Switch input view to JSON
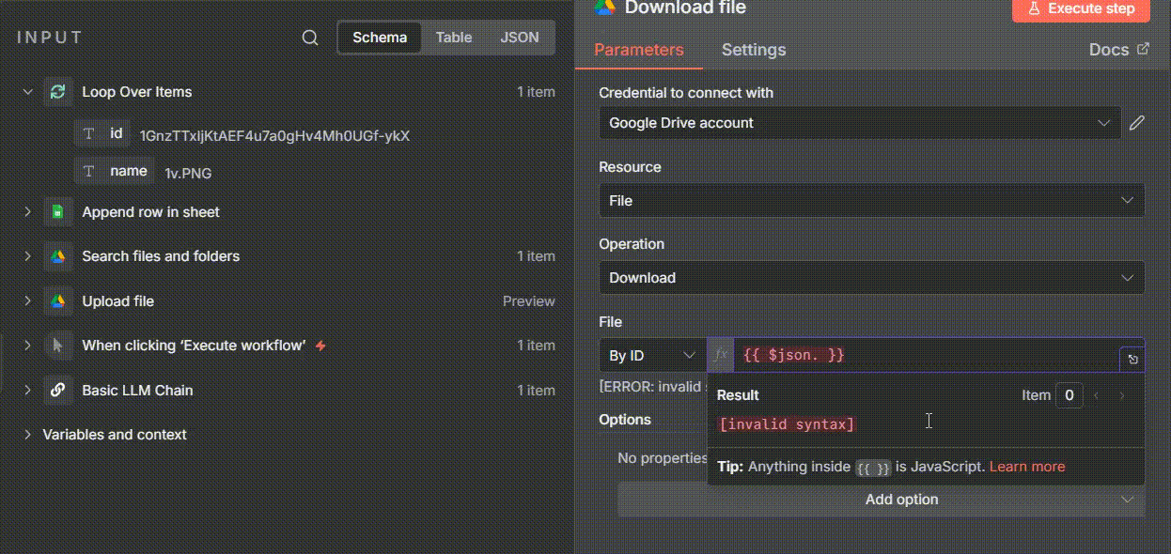The height and width of the screenshot is (554, 1171). 519,38
